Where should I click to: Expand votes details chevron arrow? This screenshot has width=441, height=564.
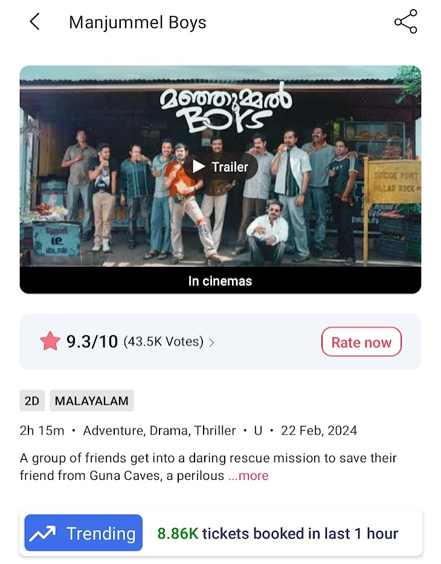211,343
